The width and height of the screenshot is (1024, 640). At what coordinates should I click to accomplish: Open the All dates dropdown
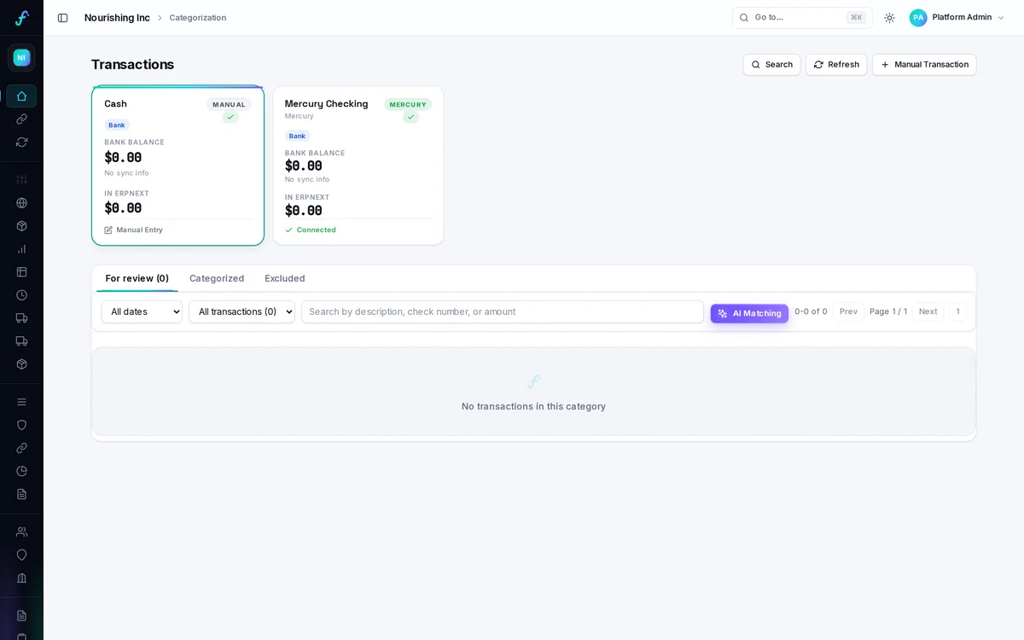point(142,311)
